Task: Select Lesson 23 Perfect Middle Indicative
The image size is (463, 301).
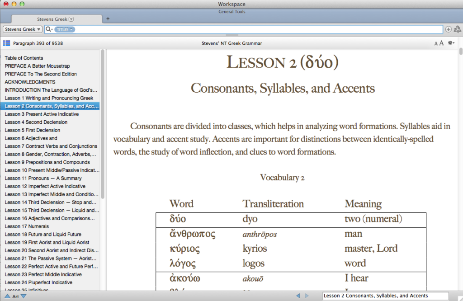Action: (x=50, y=274)
